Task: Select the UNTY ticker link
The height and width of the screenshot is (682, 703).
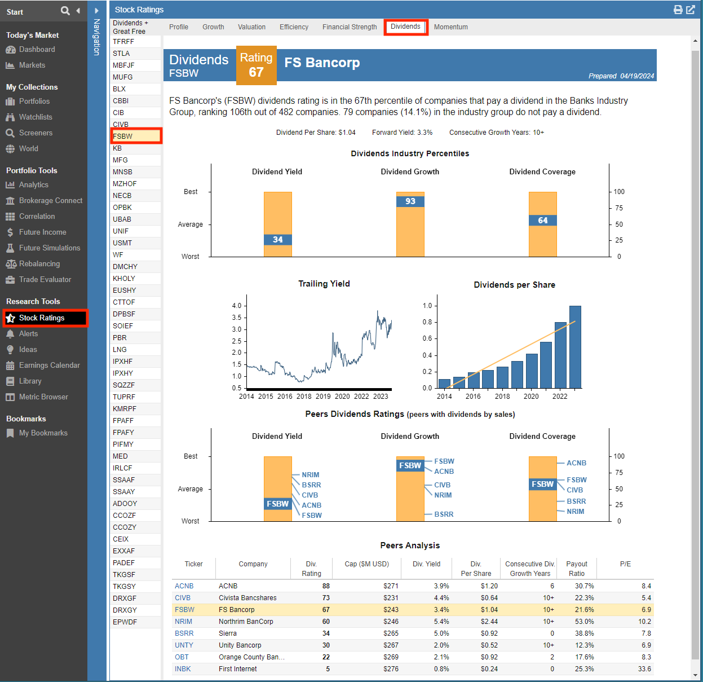Action: 184,645
